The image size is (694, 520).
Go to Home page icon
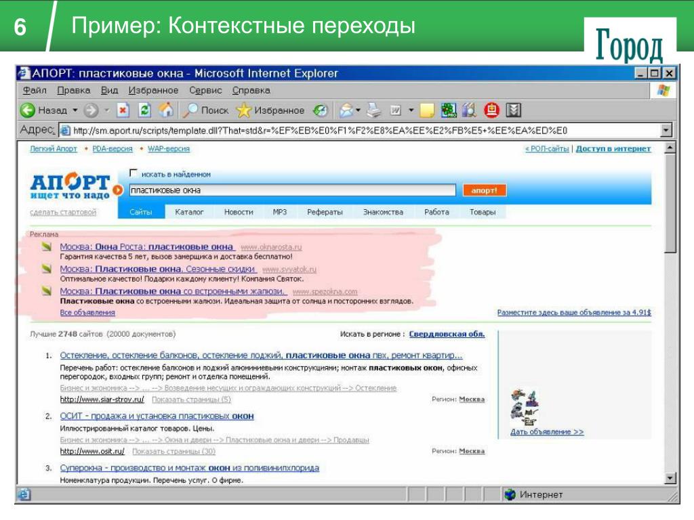tap(166, 110)
